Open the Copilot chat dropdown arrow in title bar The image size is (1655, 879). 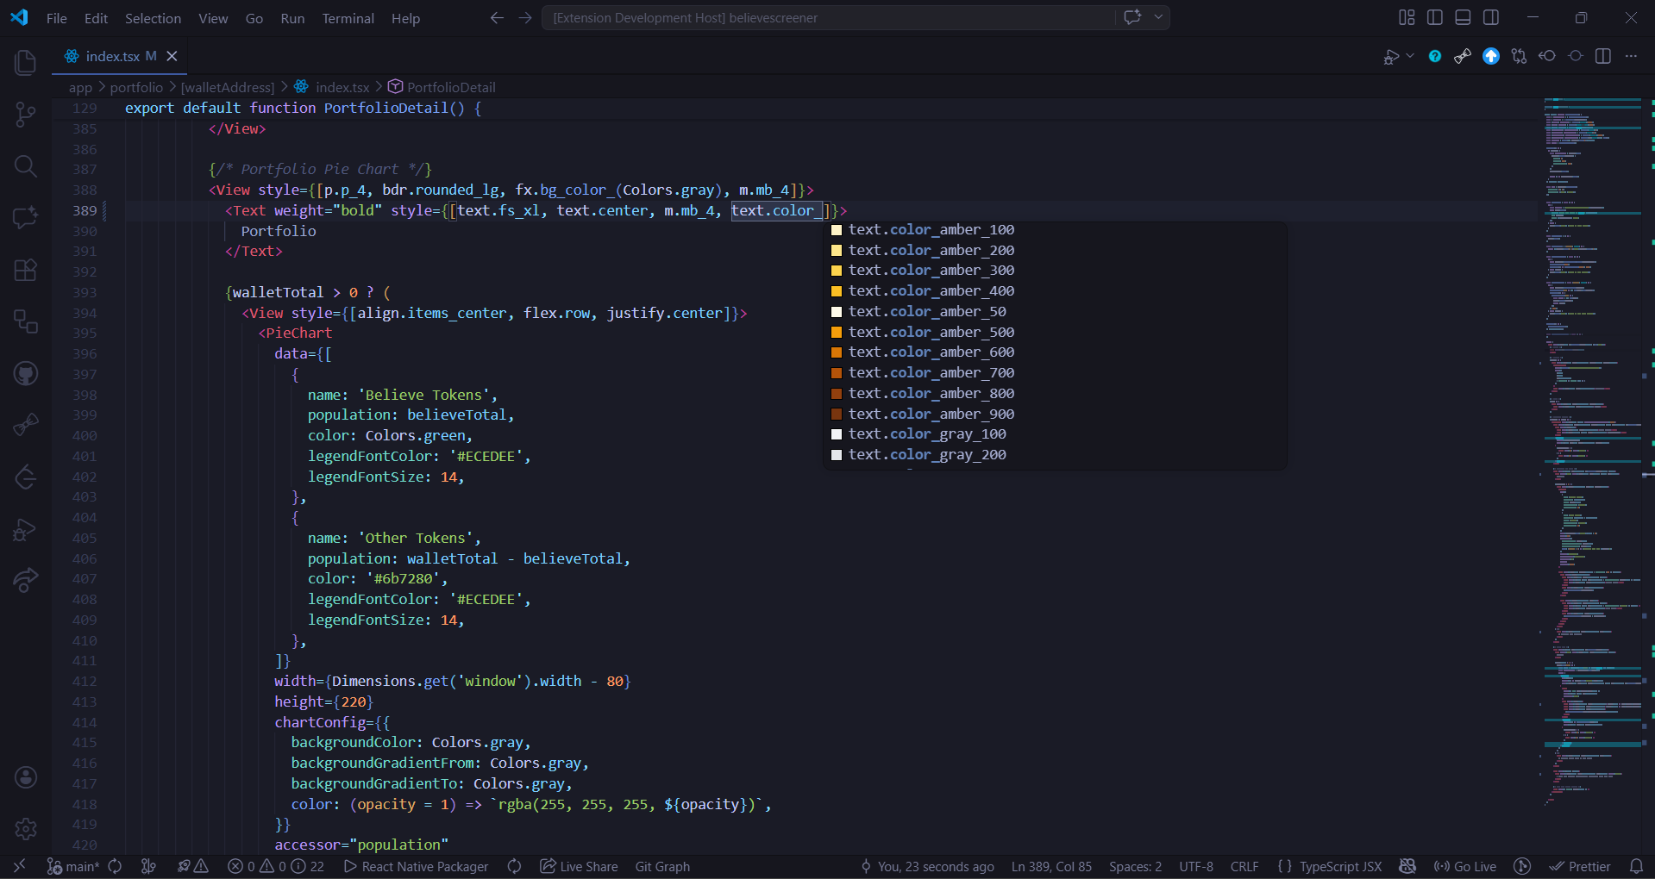(1158, 17)
